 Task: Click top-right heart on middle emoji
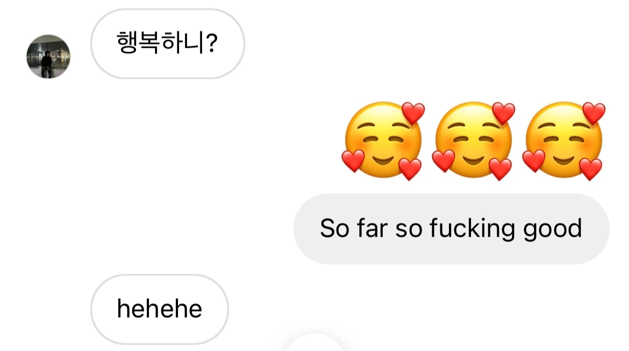click(x=503, y=113)
